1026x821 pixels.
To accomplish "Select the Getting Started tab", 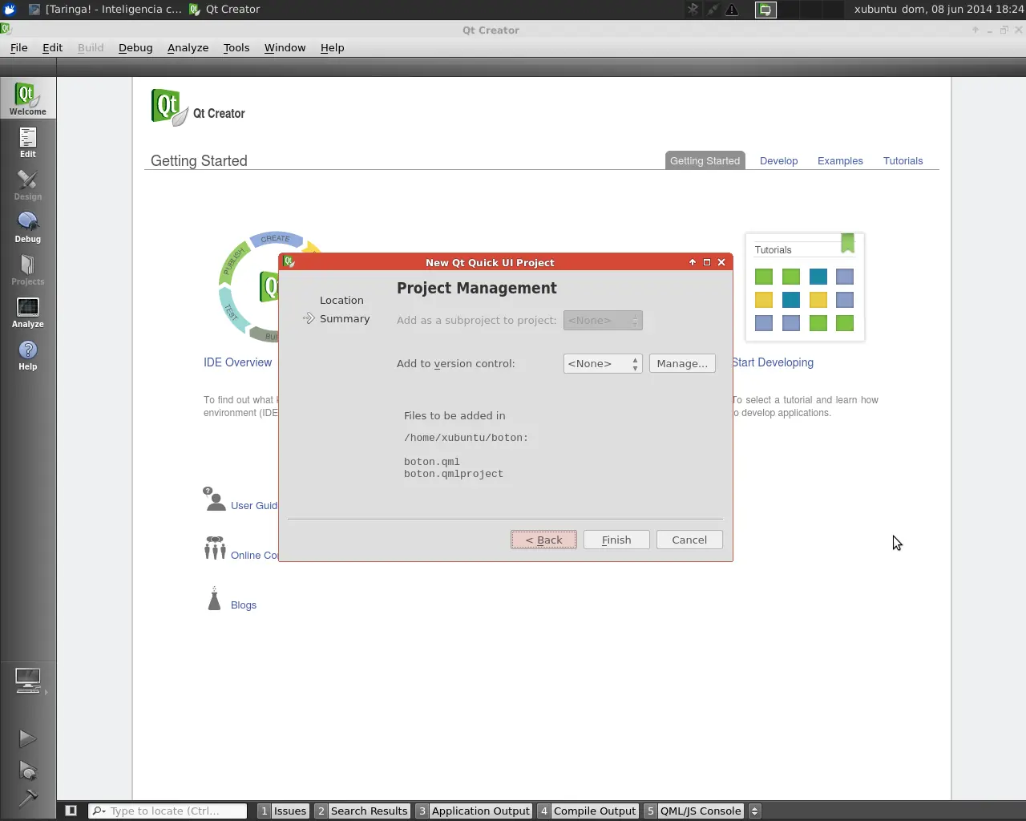I will [705, 160].
